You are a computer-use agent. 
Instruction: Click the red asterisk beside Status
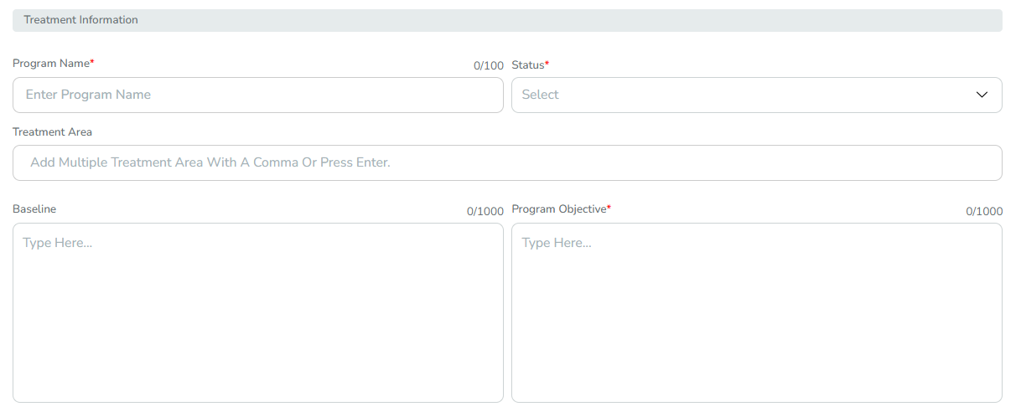coord(547,64)
